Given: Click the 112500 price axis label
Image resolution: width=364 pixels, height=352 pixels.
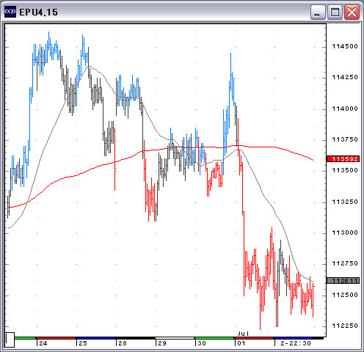Looking at the screenshot, I should pos(345,295).
